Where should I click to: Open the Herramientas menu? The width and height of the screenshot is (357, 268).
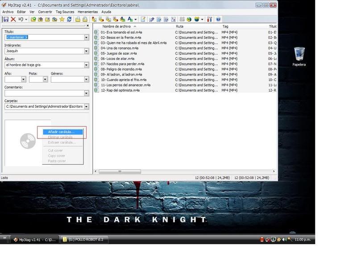pyautogui.click(x=87, y=12)
